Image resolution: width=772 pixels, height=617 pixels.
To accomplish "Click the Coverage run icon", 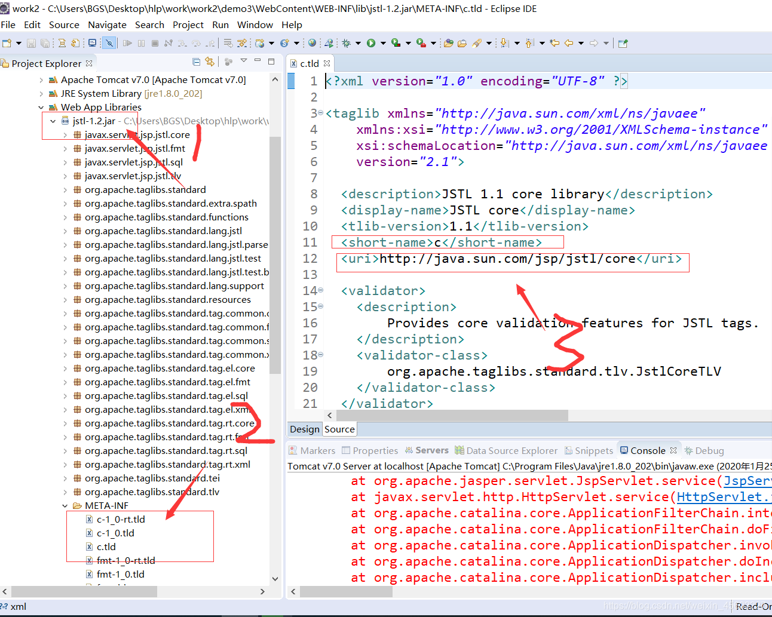I will point(396,43).
